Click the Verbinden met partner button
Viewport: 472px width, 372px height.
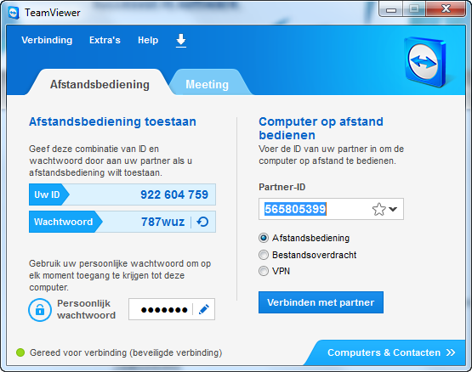[321, 302]
